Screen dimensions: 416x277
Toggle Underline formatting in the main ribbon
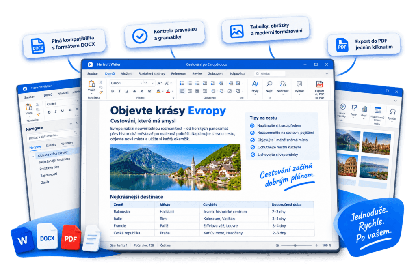(127, 91)
